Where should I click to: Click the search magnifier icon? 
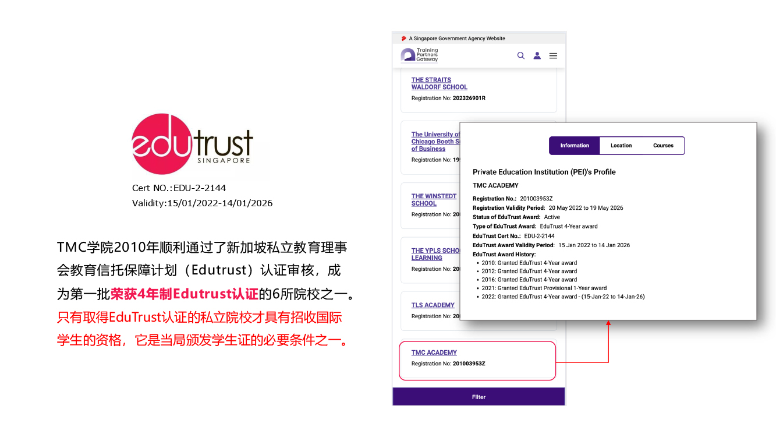point(521,55)
